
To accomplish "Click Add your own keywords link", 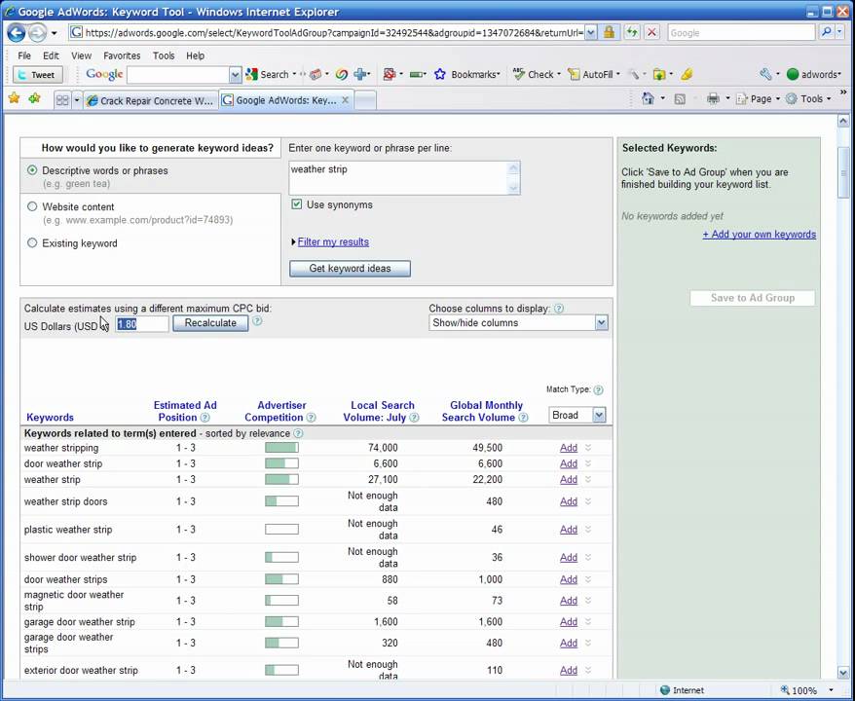I will pyautogui.click(x=759, y=234).
